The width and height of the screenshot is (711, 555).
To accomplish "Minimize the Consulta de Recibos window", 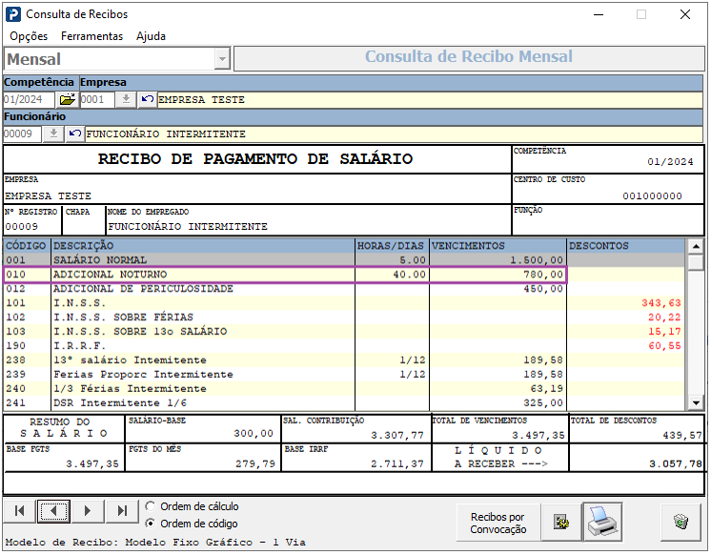I will pos(599,14).
